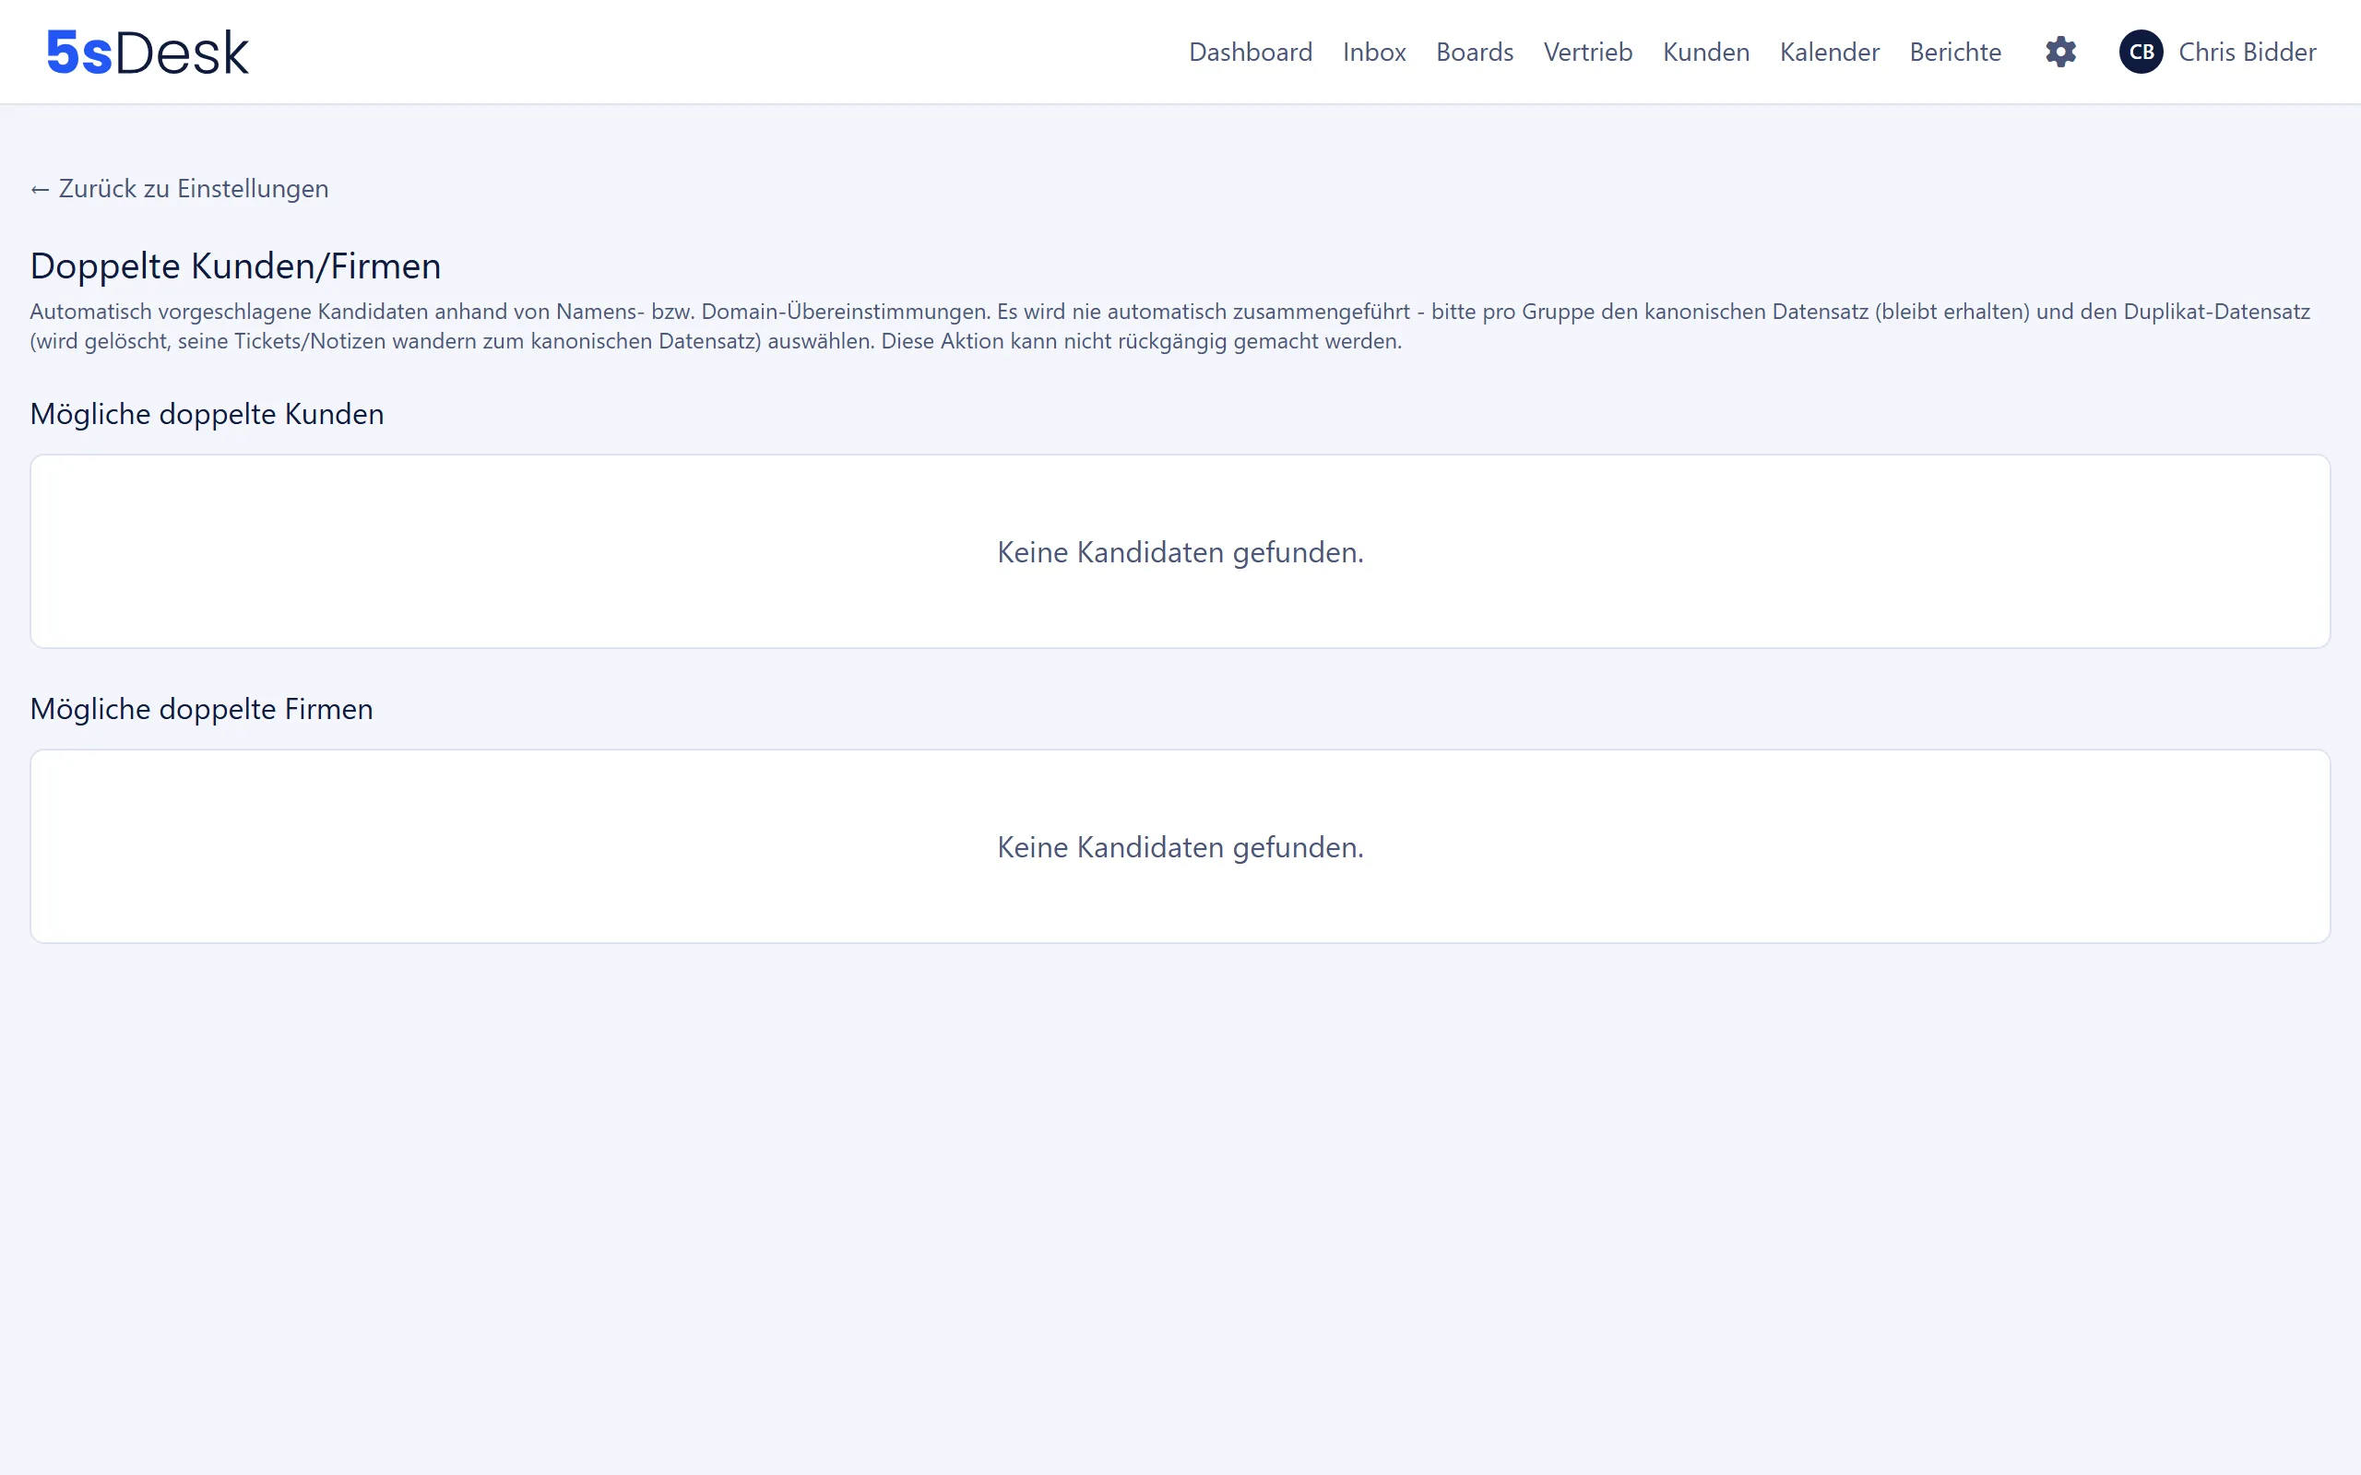Open the settings gear icon
Viewport: 2361px width, 1475px height.
pyautogui.click(x=2060, y=52)
